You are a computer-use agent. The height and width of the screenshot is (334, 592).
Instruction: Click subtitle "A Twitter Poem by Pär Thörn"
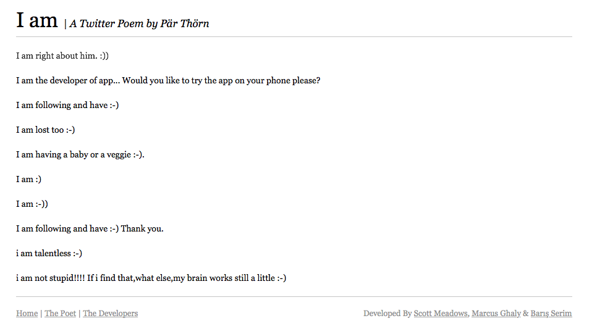[139, 23]
